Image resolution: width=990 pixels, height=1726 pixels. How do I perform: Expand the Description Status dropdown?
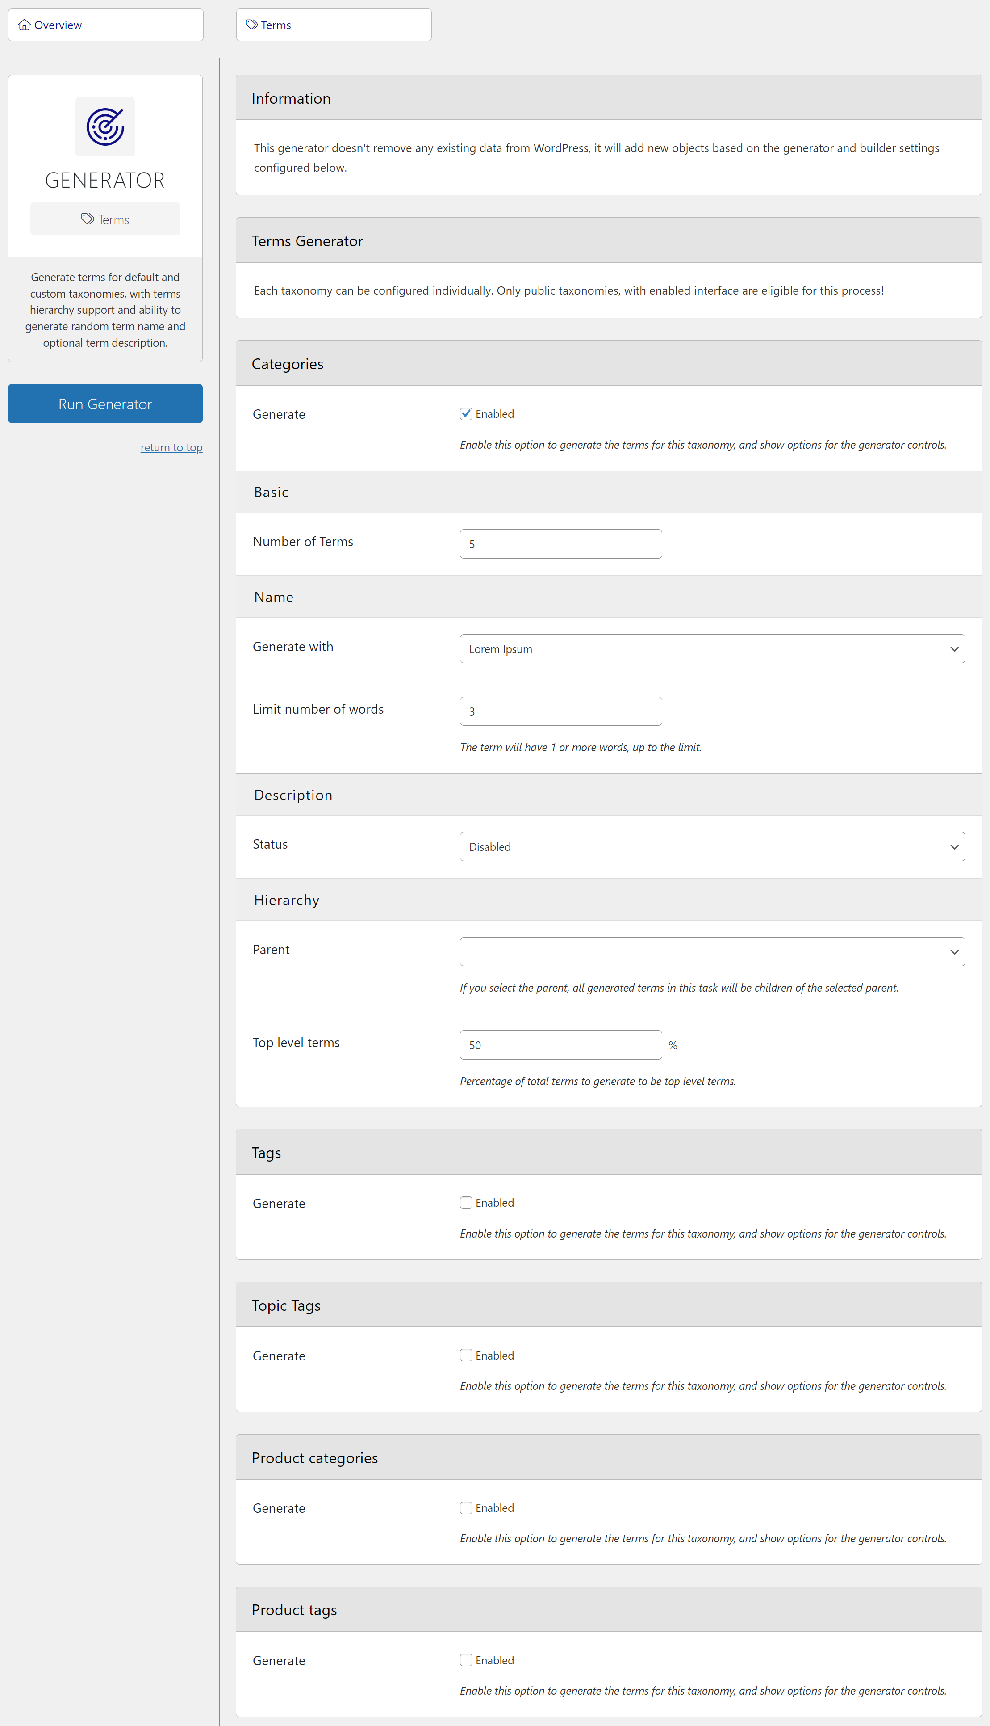711,846
